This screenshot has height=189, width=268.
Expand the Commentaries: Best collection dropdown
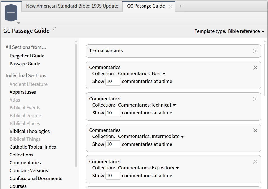164,74
